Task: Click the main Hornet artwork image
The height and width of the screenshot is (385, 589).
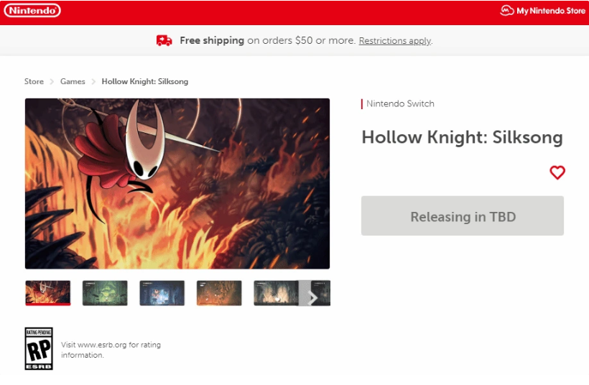Action: pos(177,184)
